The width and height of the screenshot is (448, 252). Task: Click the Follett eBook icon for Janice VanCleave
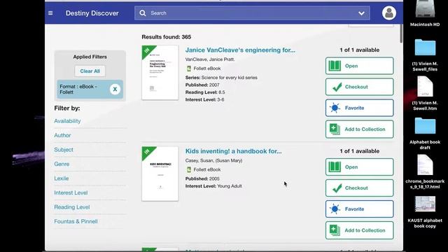(x=189, y=69)
